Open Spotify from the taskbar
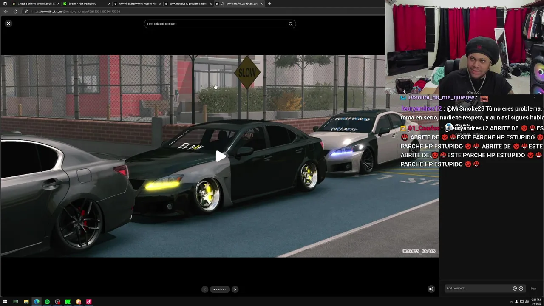The height and width of the screenshot is (306, 544). coord(47,302)
